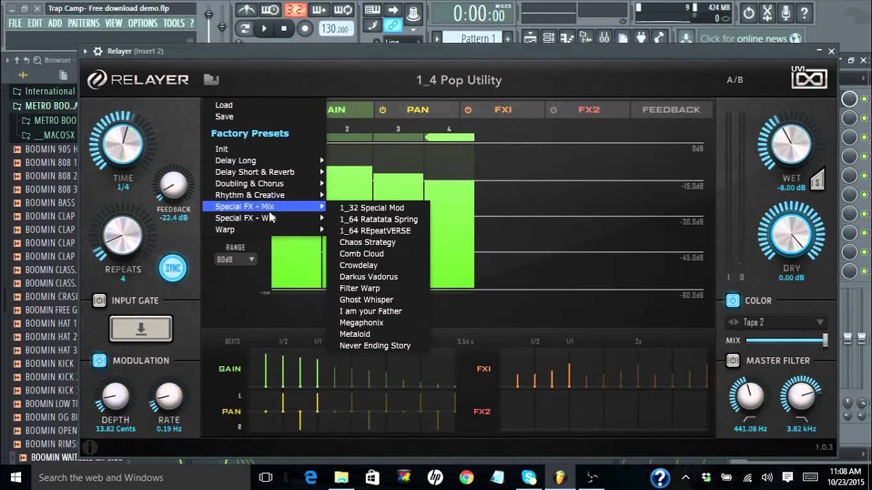Image resolution: width=872 pixels, height=490 pixels.
Task: Open Skype from the taskbar
Action: (529, 478)
